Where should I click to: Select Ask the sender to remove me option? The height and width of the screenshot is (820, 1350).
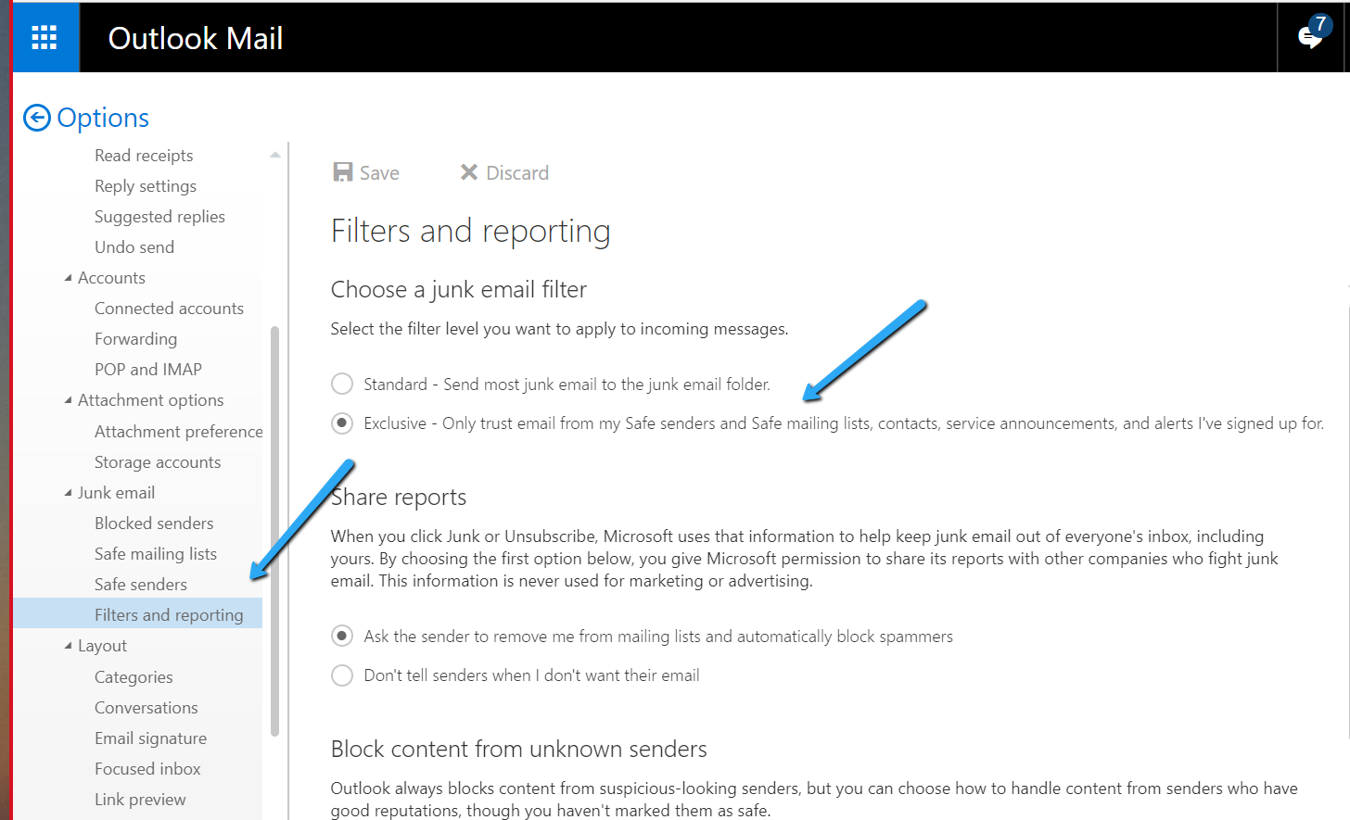[x=342, y=637]
